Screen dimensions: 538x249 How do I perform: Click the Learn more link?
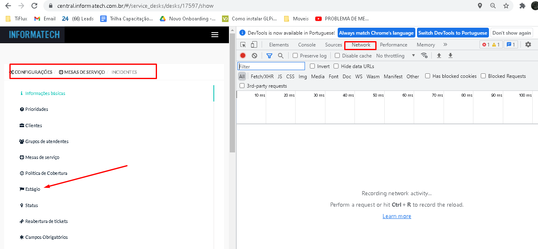point(397,216)
